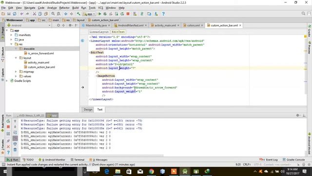Open the Terminal tool window

(78, 160)
